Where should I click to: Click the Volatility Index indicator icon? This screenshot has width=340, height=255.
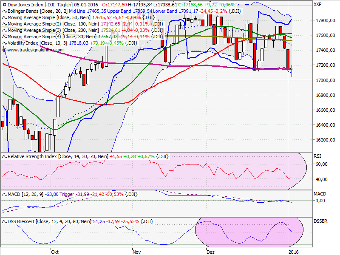point(4,42)
